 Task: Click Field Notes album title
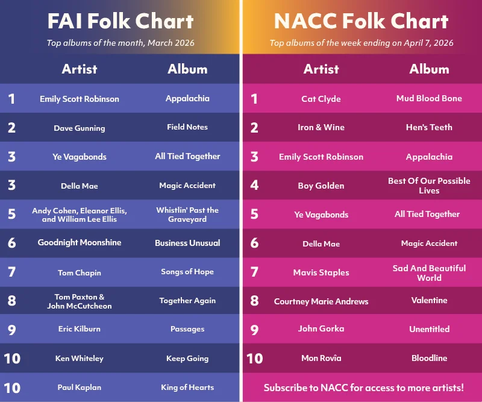click(187, 127)
